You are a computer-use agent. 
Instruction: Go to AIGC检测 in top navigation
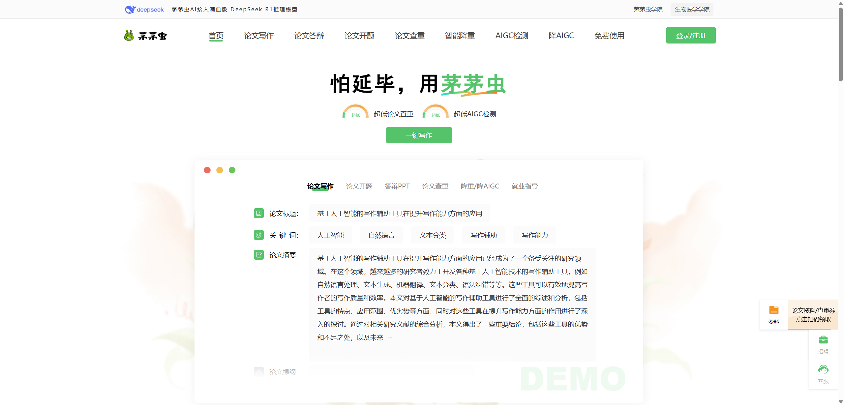(x=512, y=36)
